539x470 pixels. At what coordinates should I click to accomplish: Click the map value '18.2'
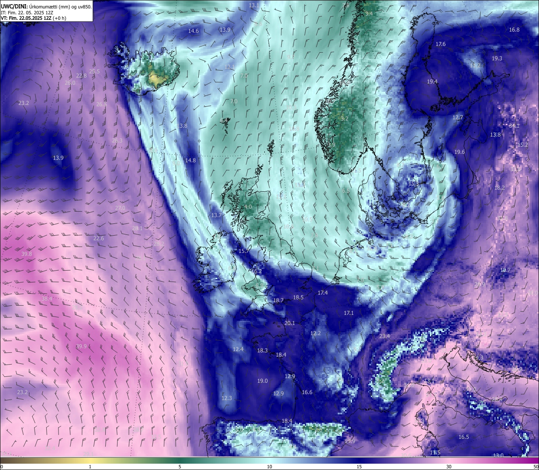click(499, 188)
